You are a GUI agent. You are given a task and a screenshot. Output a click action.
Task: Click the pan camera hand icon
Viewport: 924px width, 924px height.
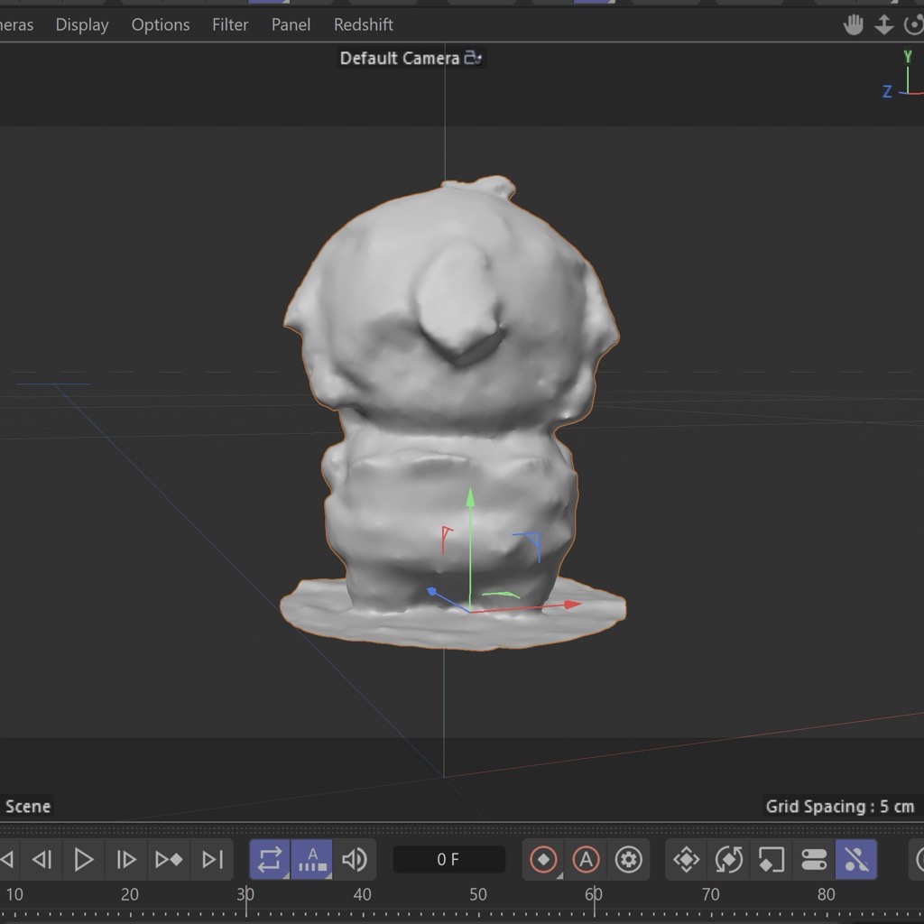click(x=853, y=25)
